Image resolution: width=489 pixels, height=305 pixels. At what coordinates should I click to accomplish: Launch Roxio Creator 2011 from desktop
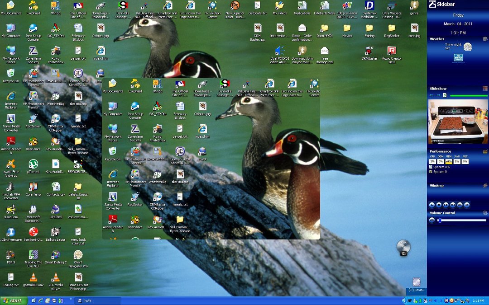click(x=392, y=51)
